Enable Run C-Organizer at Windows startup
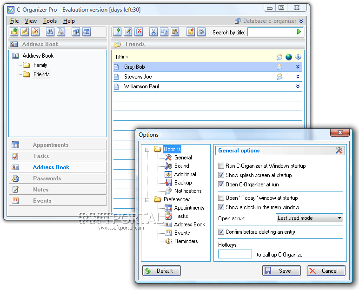This screenshot has height=290, width=359. pos(221,165)
